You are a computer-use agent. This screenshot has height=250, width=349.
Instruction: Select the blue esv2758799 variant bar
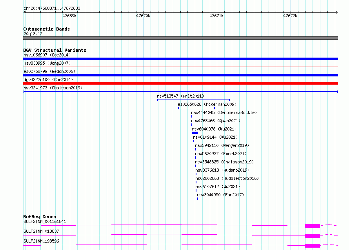[x=180, y=75]
